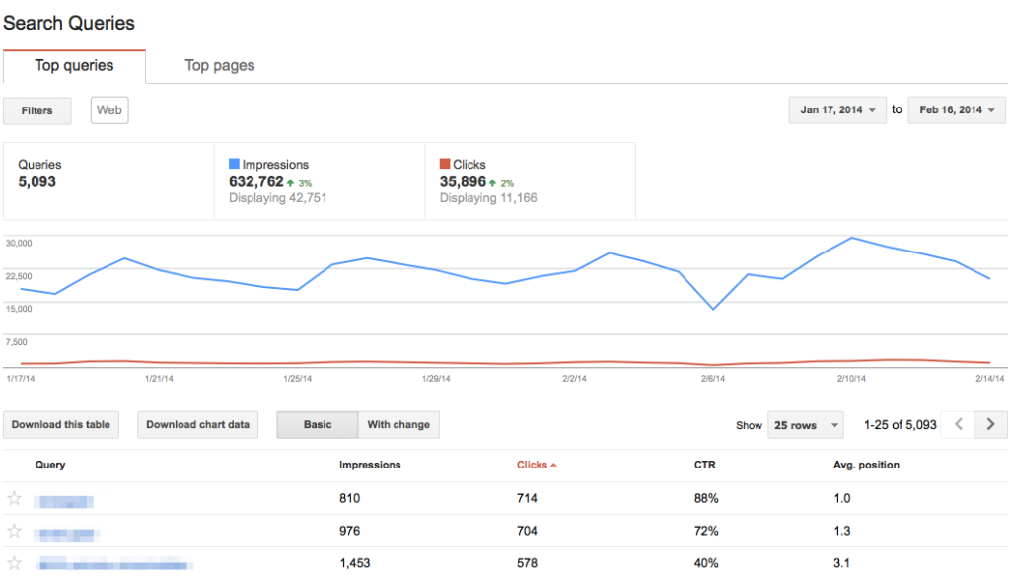The height and width of the screenshot is (576, 1010).
Task: Click the 88% CTR cell
Action: pos(706,498)
